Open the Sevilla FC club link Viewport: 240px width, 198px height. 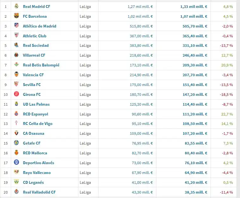point(32,85)
